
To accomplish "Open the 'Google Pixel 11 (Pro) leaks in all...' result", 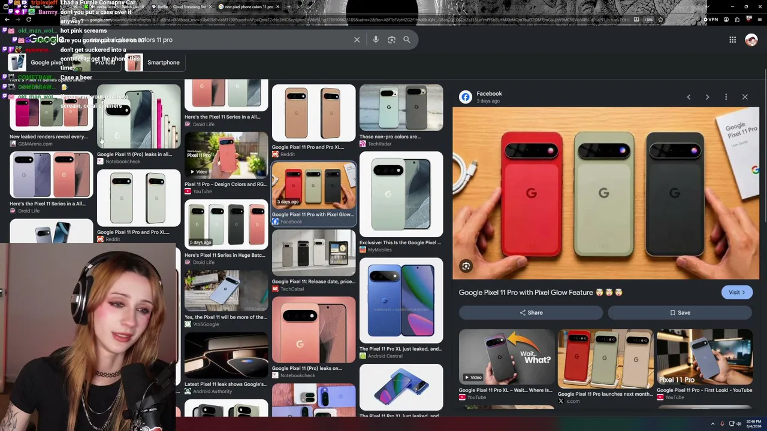I will [138, 125].
